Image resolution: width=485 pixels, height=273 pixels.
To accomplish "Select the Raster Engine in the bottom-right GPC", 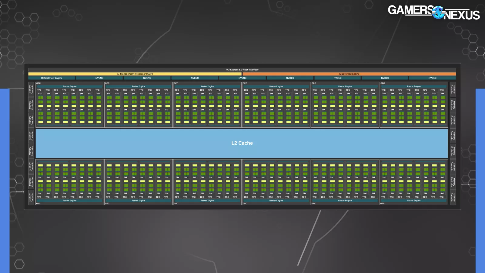I will 414,201.
